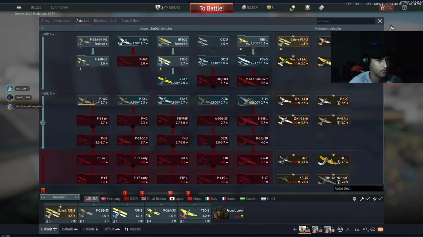Select the Italy nation
The height and width of the screenshot is (237, 423).
[211, 199]
